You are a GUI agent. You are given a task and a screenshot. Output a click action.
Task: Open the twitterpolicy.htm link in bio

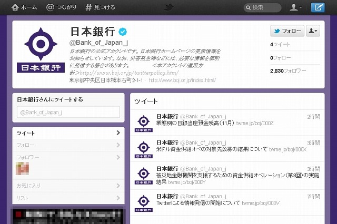tap(129, 73)
